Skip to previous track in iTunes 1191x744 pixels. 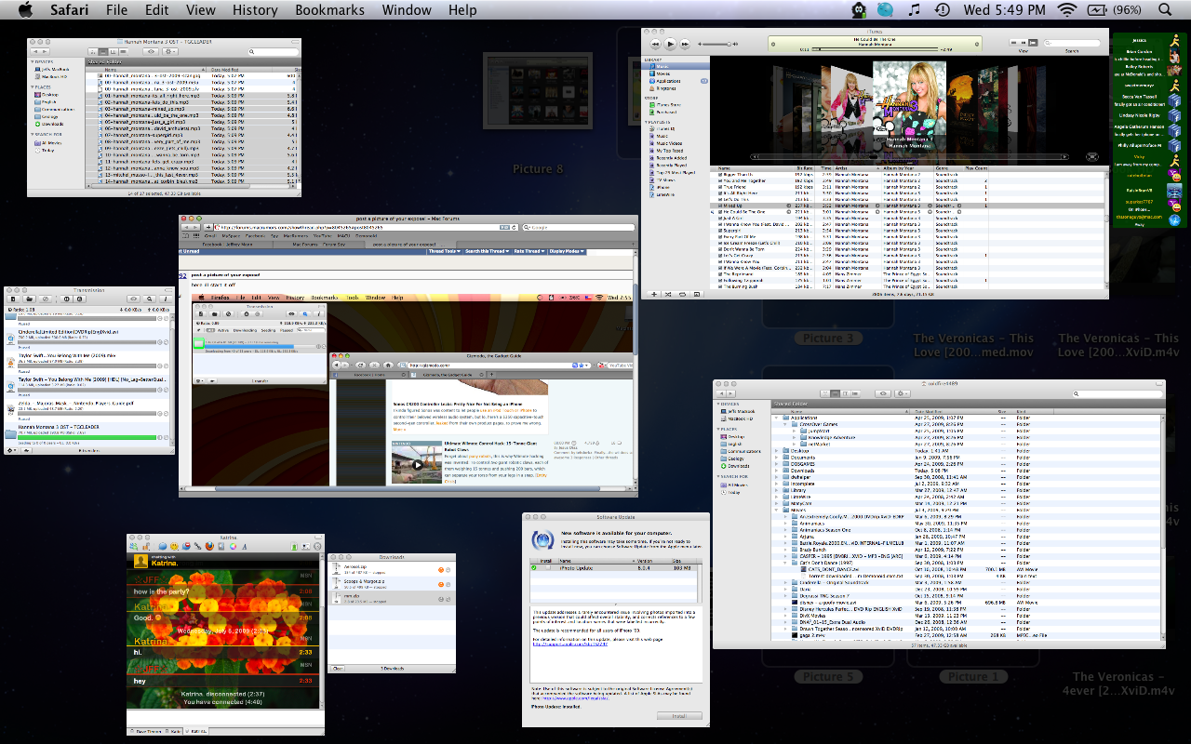pos(655,44)
